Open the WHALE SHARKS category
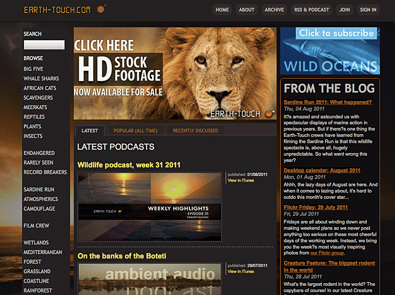395x295 pixels. [x=41, y=79]
